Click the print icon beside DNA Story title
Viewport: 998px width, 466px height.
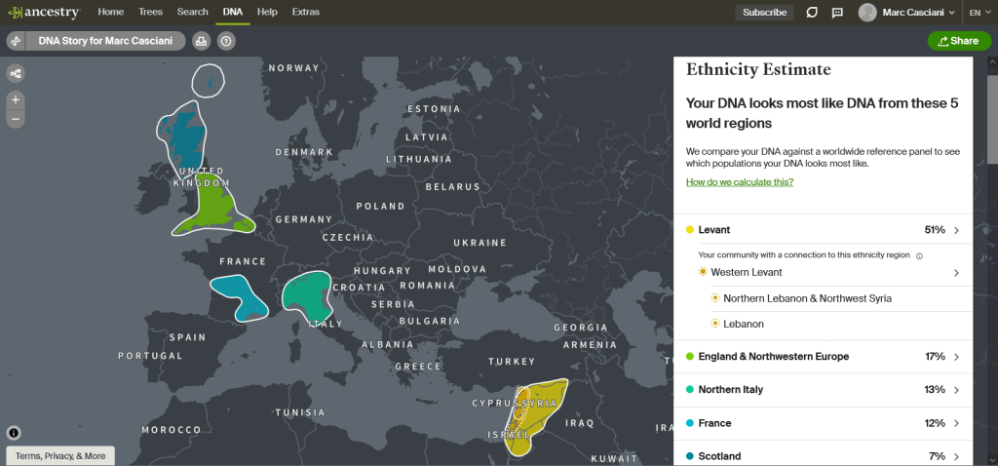point(201,41)
